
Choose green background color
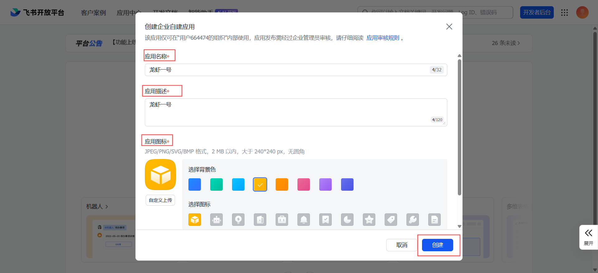[x=216, y=184]
